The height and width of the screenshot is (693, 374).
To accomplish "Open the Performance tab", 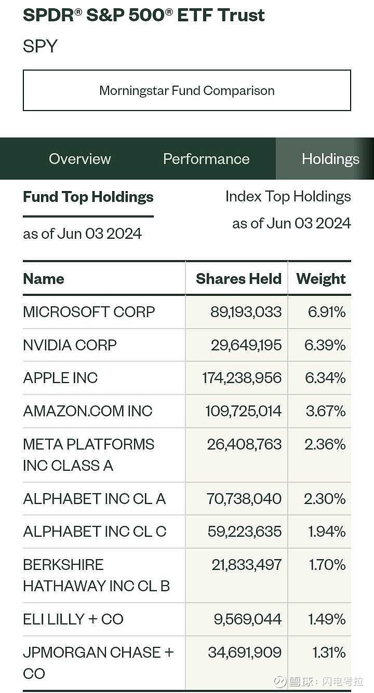I will [x=206, y=159].
